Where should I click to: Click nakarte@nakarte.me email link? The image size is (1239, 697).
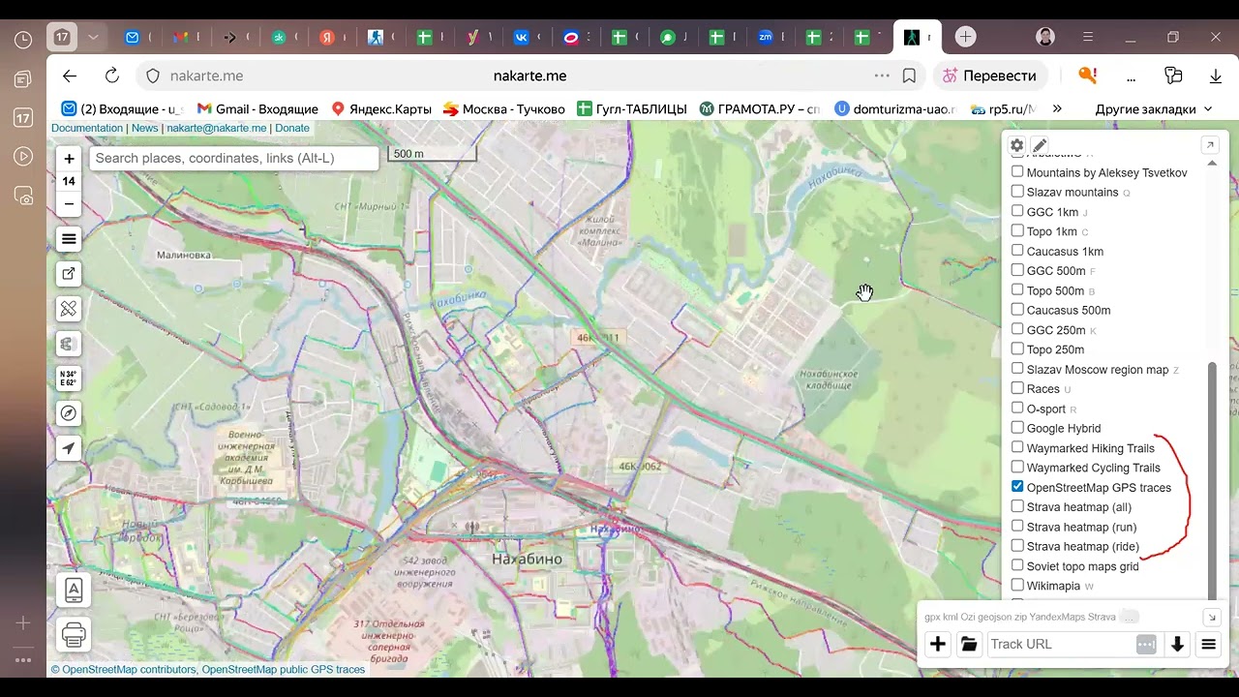(x=217, y=128)
